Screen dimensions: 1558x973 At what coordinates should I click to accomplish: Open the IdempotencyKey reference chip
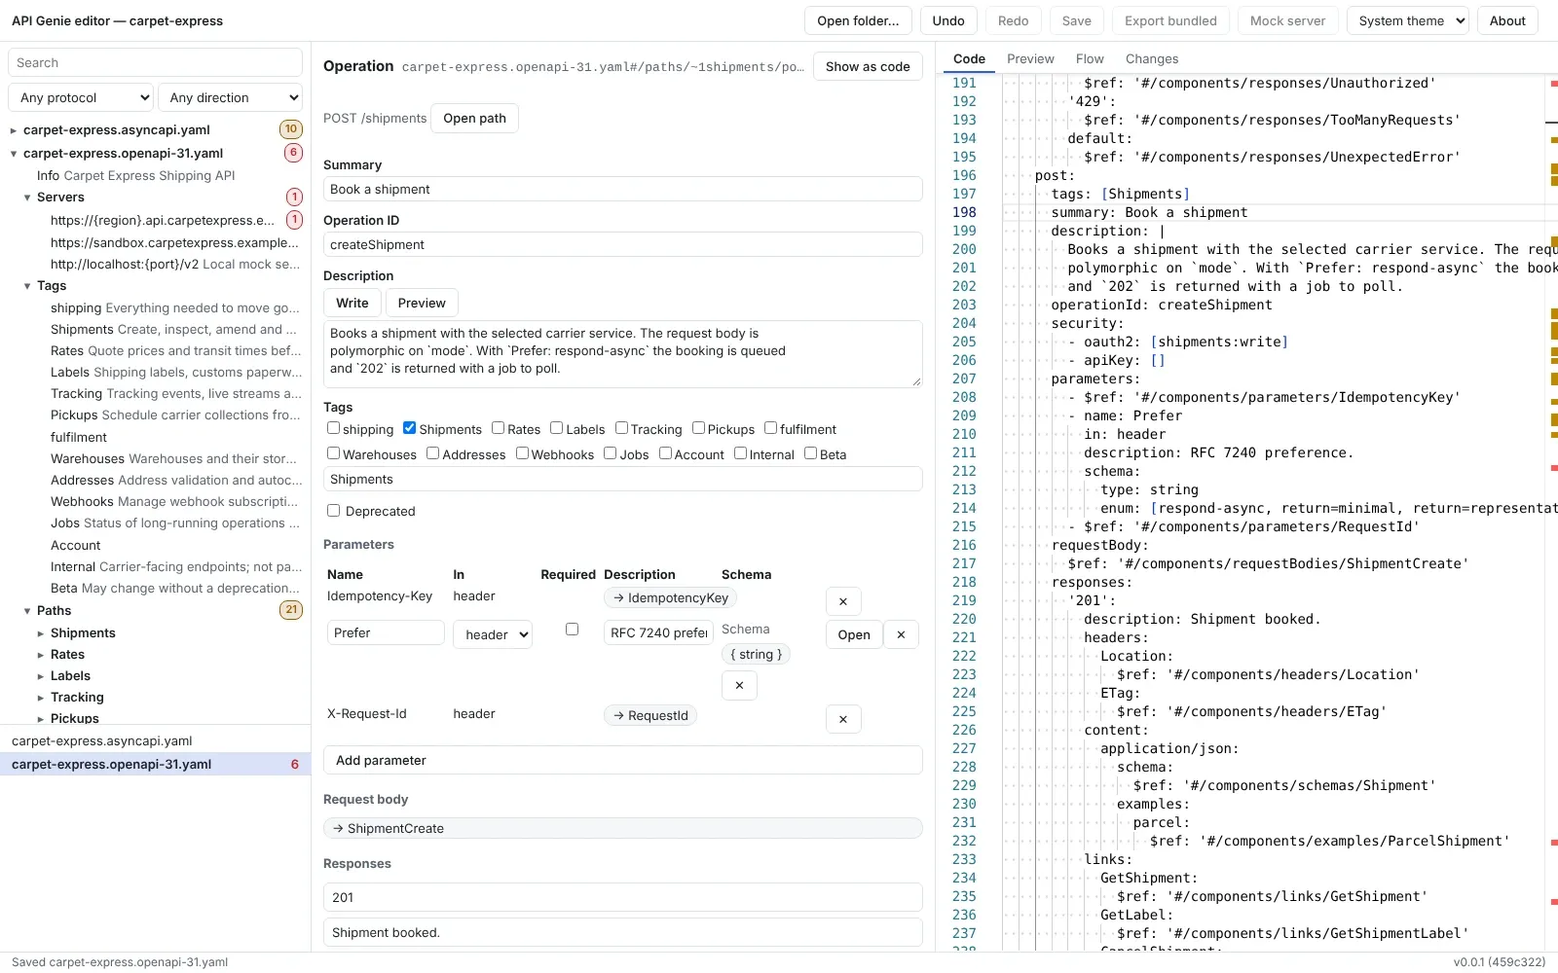(671, 597)
